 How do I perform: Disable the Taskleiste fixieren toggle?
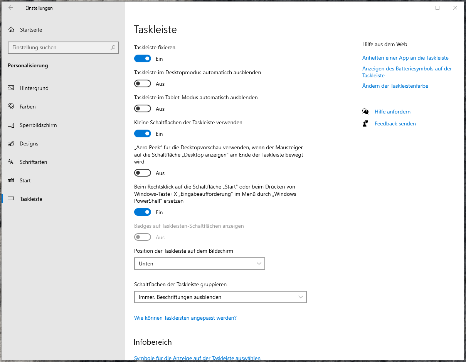point(143,59)
